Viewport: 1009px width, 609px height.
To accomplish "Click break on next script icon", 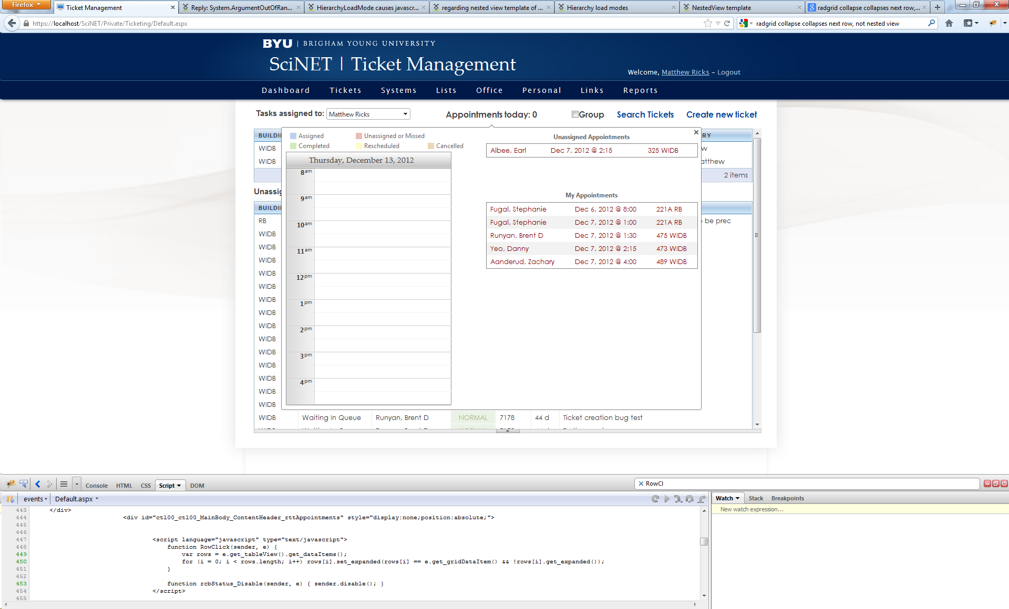I will (x=10, y=499).
